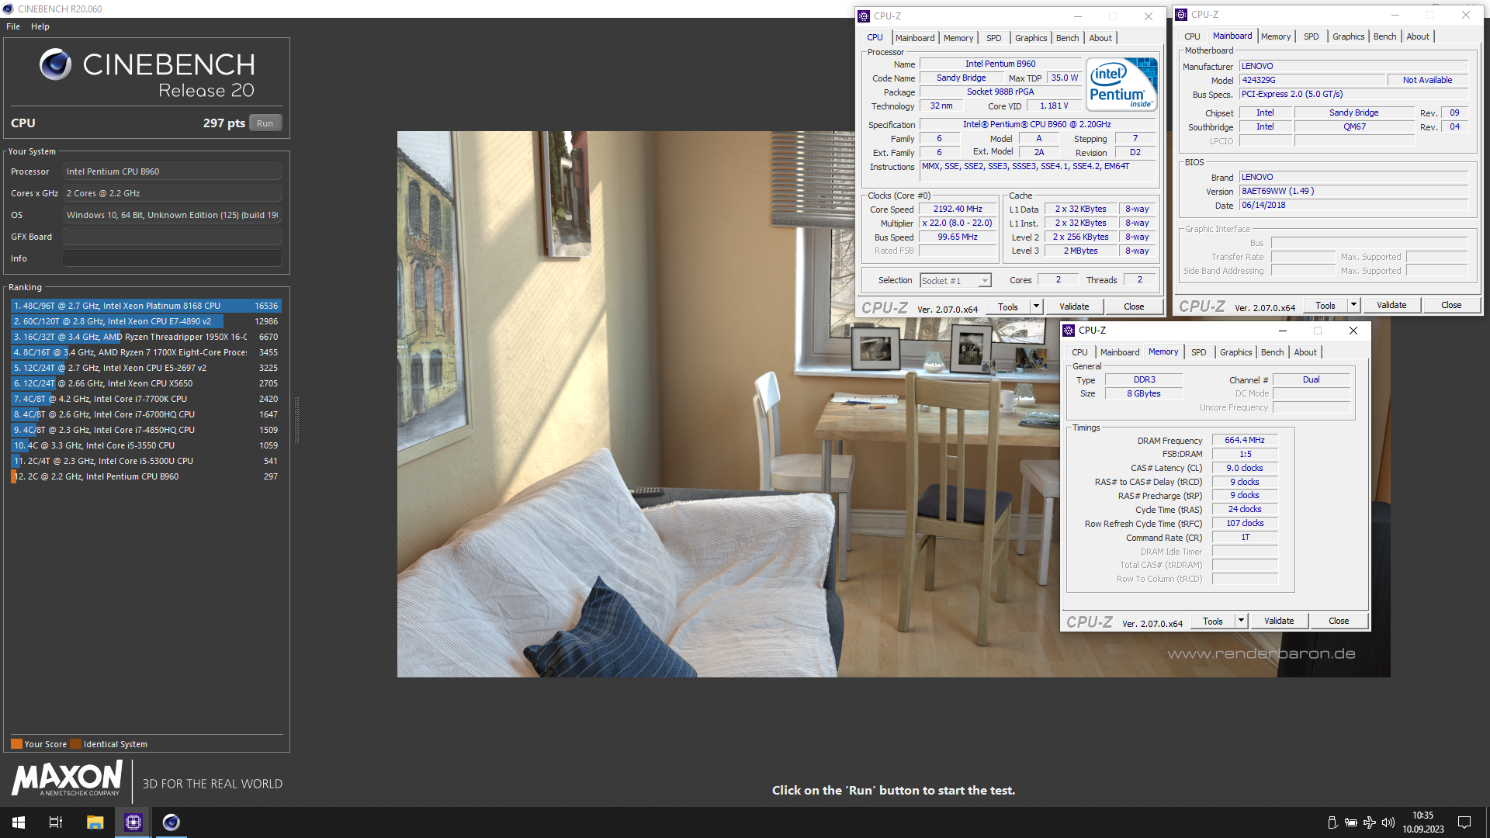Select Xeon Platinum 8168 ranking row
This screenshot has width=1490, height=838.
click(x=146, y=306)
